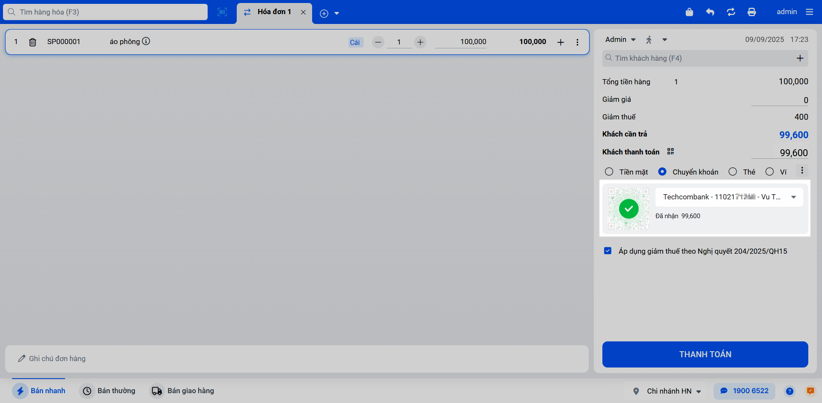Toggle tax reduction Nghị quyết 204 checkbox
The height and width of the screenshot is (403, 822).
pos(608,251)
